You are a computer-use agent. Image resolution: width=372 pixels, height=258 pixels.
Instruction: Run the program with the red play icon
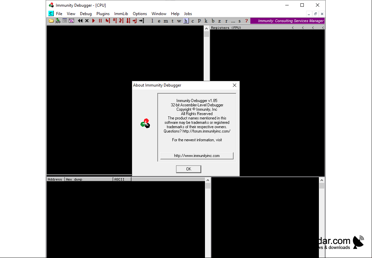(x=93, y=21)
